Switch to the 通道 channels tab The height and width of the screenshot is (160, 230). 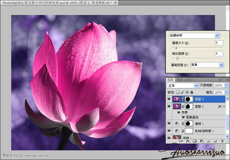(180, 80)
